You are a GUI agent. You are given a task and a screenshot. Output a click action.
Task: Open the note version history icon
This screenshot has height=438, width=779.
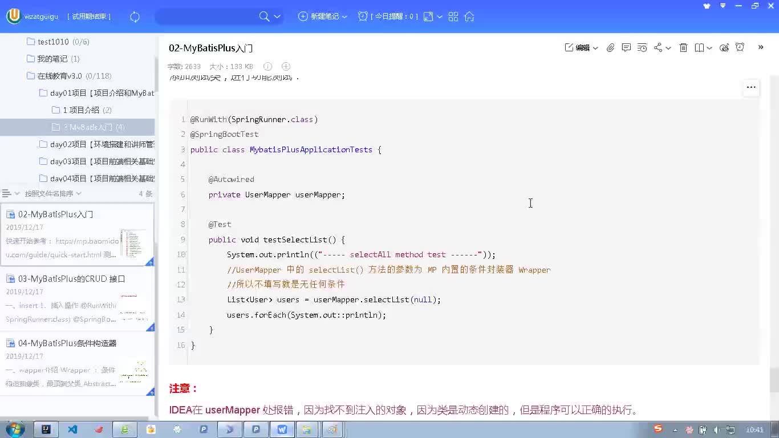coord(642,48)
